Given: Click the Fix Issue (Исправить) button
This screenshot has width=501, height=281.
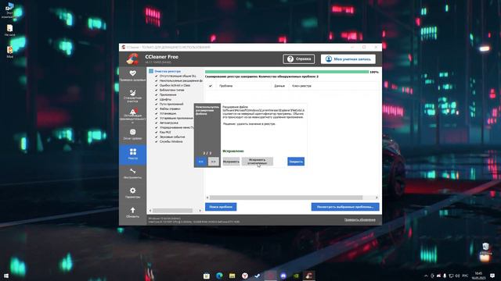Looking at the screenshot, I should (x=231, y=162).
